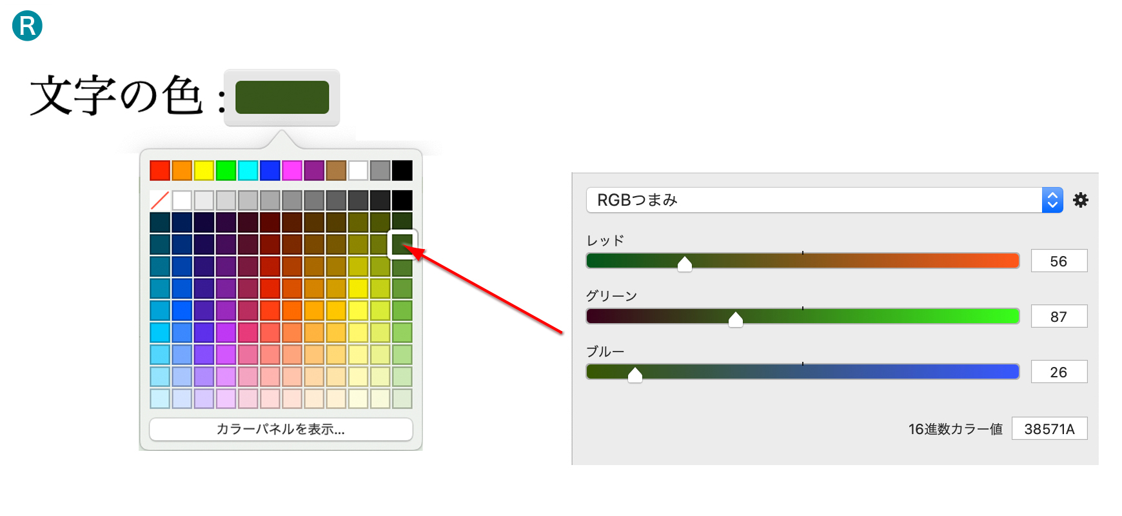Open the RGBつまみ slider mode dropdown
Image resolution: width=1122 pixels, height=516 pixels.
[812, 200]
